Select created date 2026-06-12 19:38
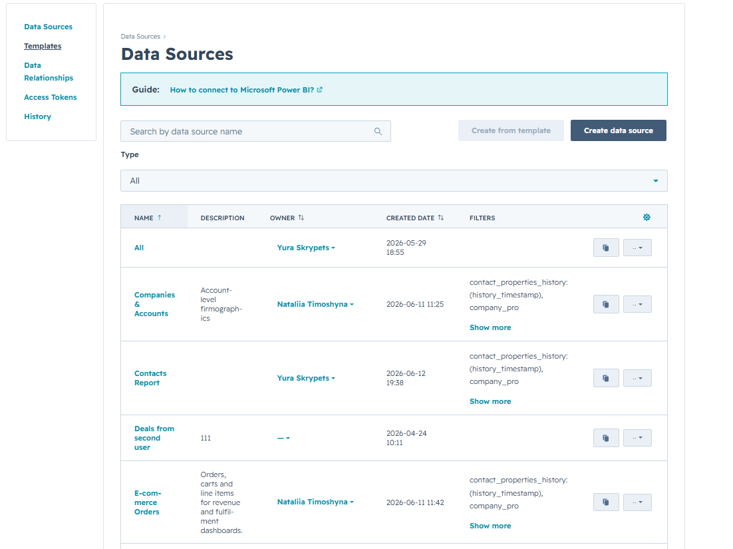The height and width of the screenshot is (549, 733). 406,379
